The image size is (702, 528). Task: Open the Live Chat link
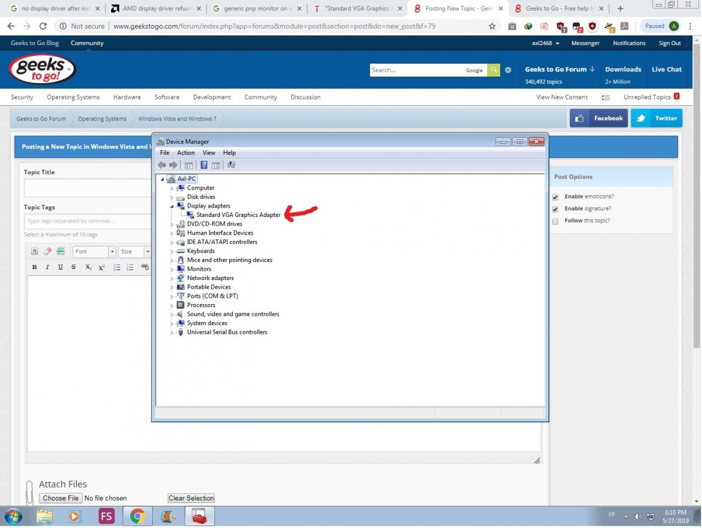667,69
